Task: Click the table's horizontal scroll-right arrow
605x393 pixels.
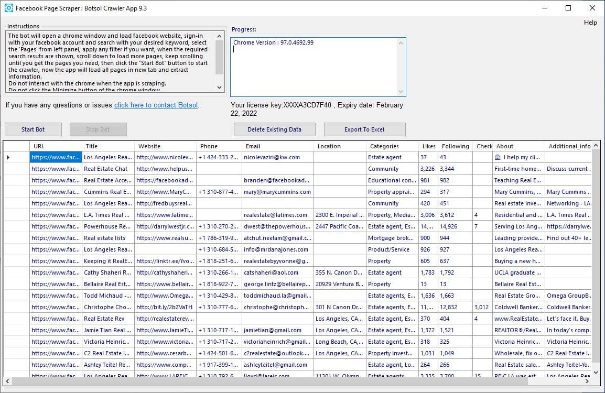Action: (x=587, y=381)
